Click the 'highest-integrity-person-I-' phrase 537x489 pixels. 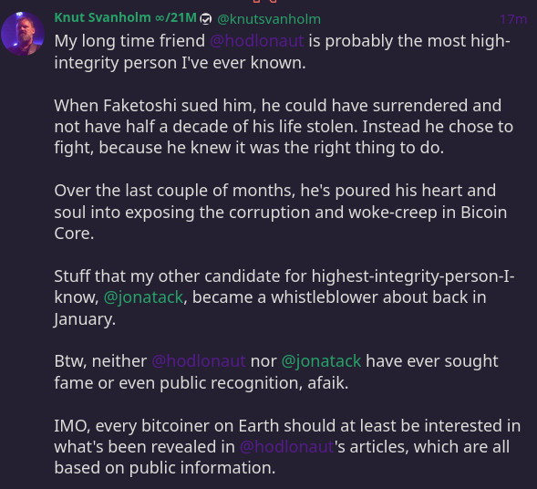coord(413,276)
